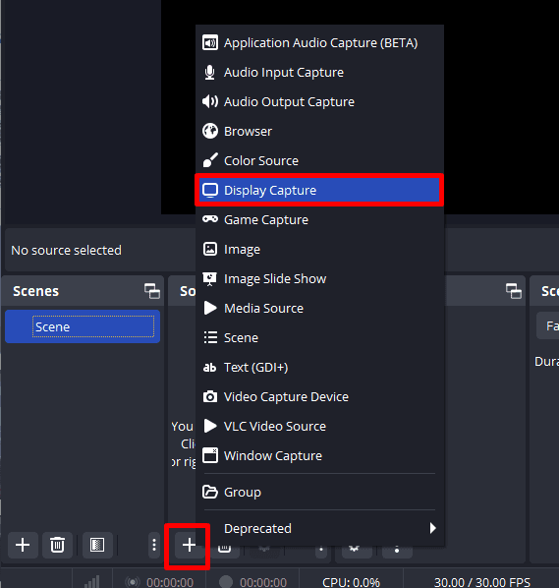Undock the Scenes panel icon
The image size is (559, 588).
[x=152, y=291]
